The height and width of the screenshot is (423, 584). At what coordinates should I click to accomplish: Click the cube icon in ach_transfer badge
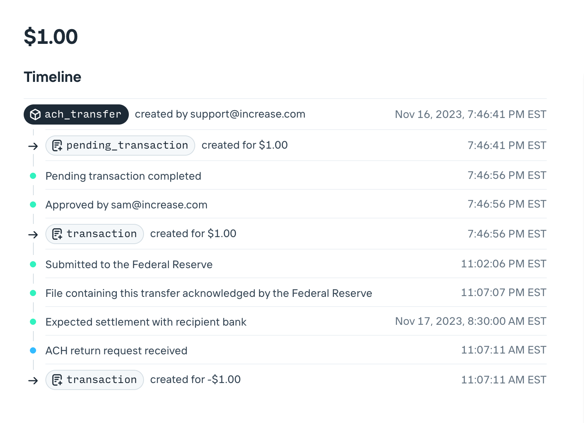(x=35, y=114)
